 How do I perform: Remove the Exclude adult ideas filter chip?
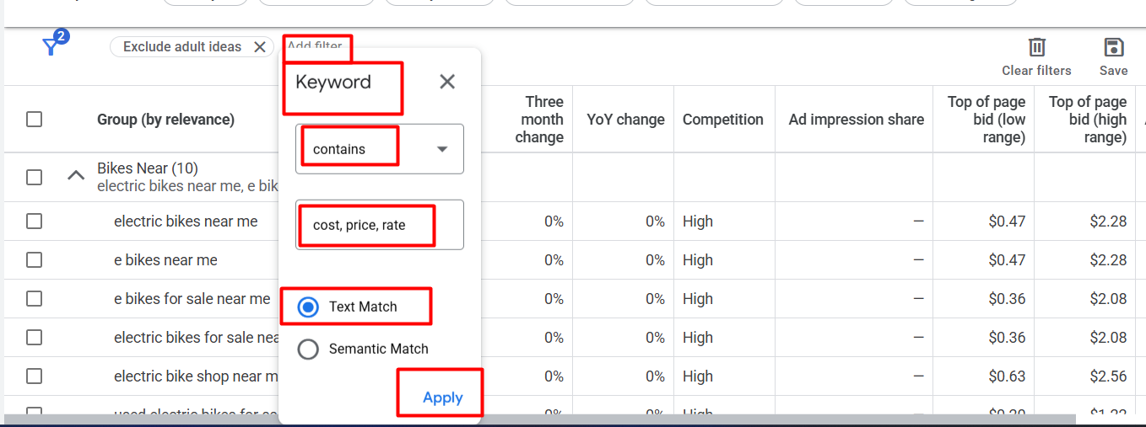pyautogui.click(x=260, y=47)
